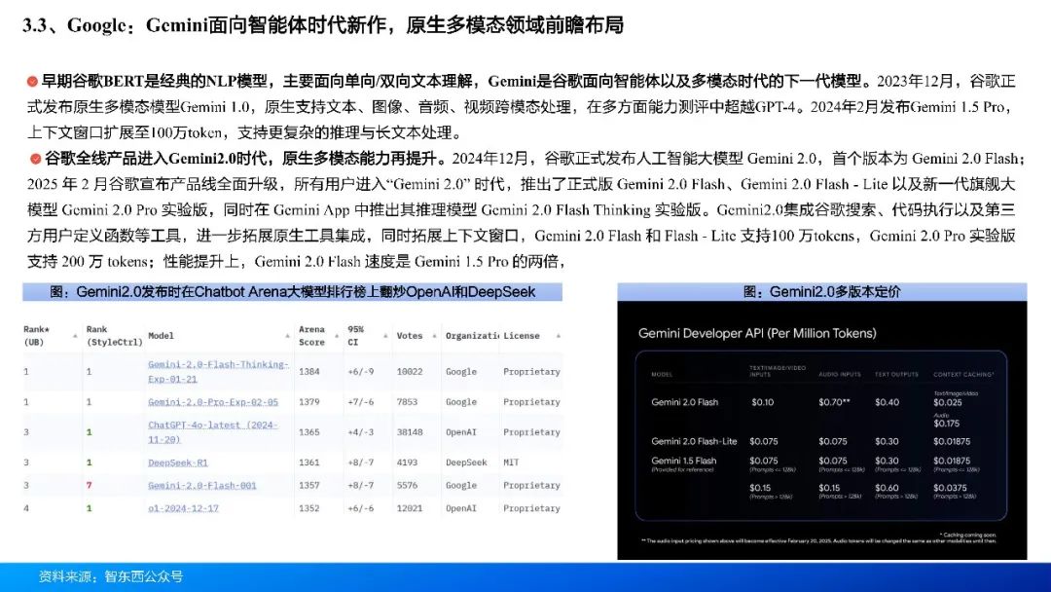The image size is (1051, 592).
Task: Select the DeepSeek organization cell
Action: click(466, 462)
